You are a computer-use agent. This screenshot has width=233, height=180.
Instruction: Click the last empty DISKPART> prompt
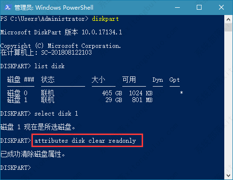(15, 168)
